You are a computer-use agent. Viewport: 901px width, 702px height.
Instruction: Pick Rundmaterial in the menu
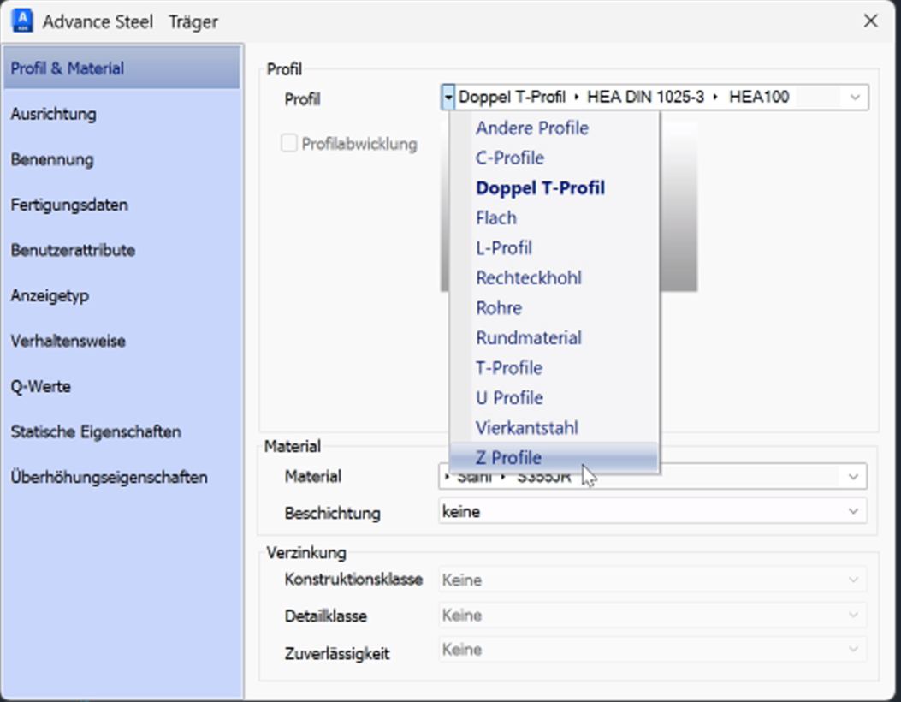coord(554,337)
